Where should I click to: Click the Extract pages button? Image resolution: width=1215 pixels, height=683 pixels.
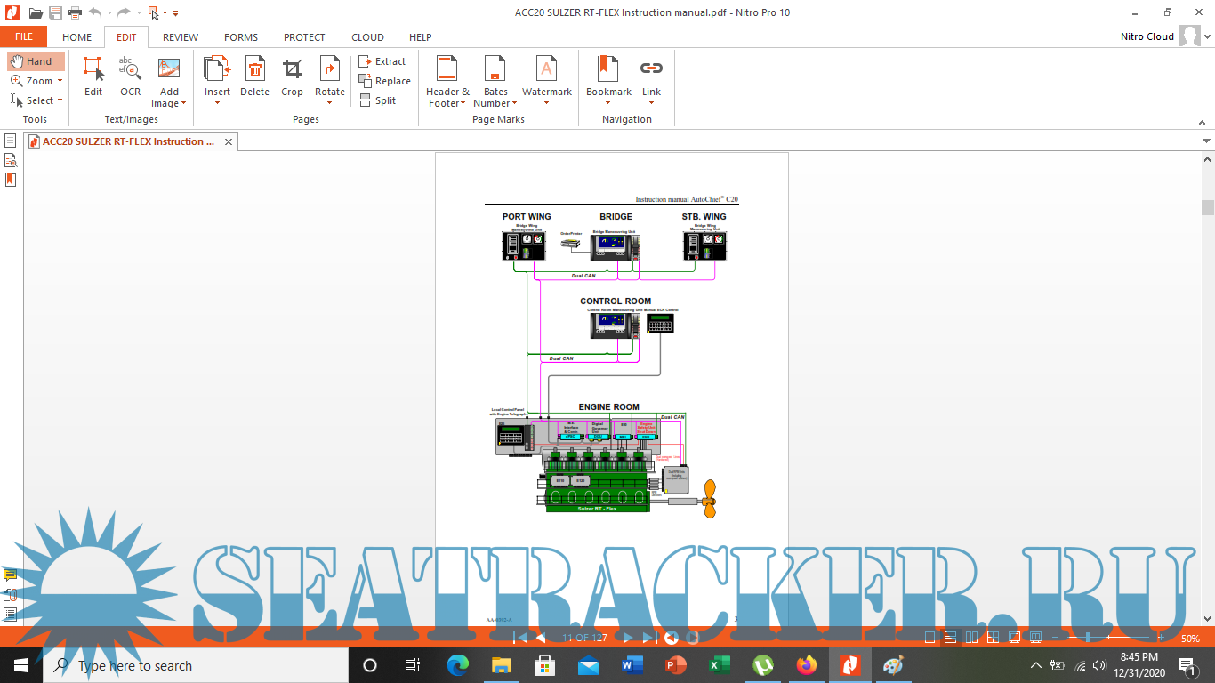(382, 61)
